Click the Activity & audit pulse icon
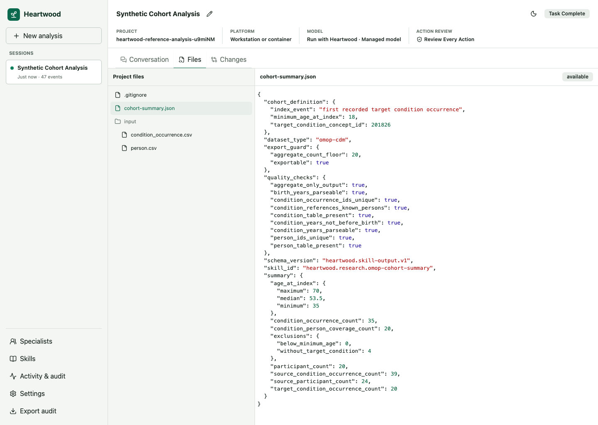Screen dimensions: 598x425 13,376
